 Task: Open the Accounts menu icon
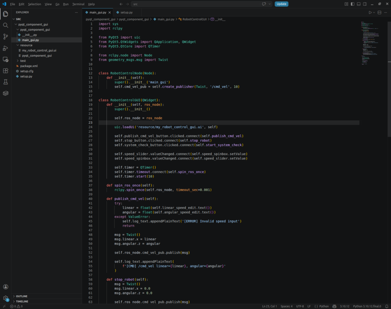[5, 287]
